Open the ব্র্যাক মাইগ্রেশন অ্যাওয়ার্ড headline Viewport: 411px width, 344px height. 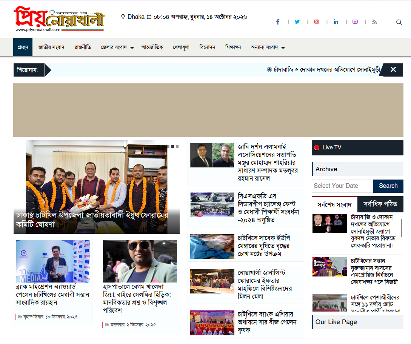click(53, 295)
